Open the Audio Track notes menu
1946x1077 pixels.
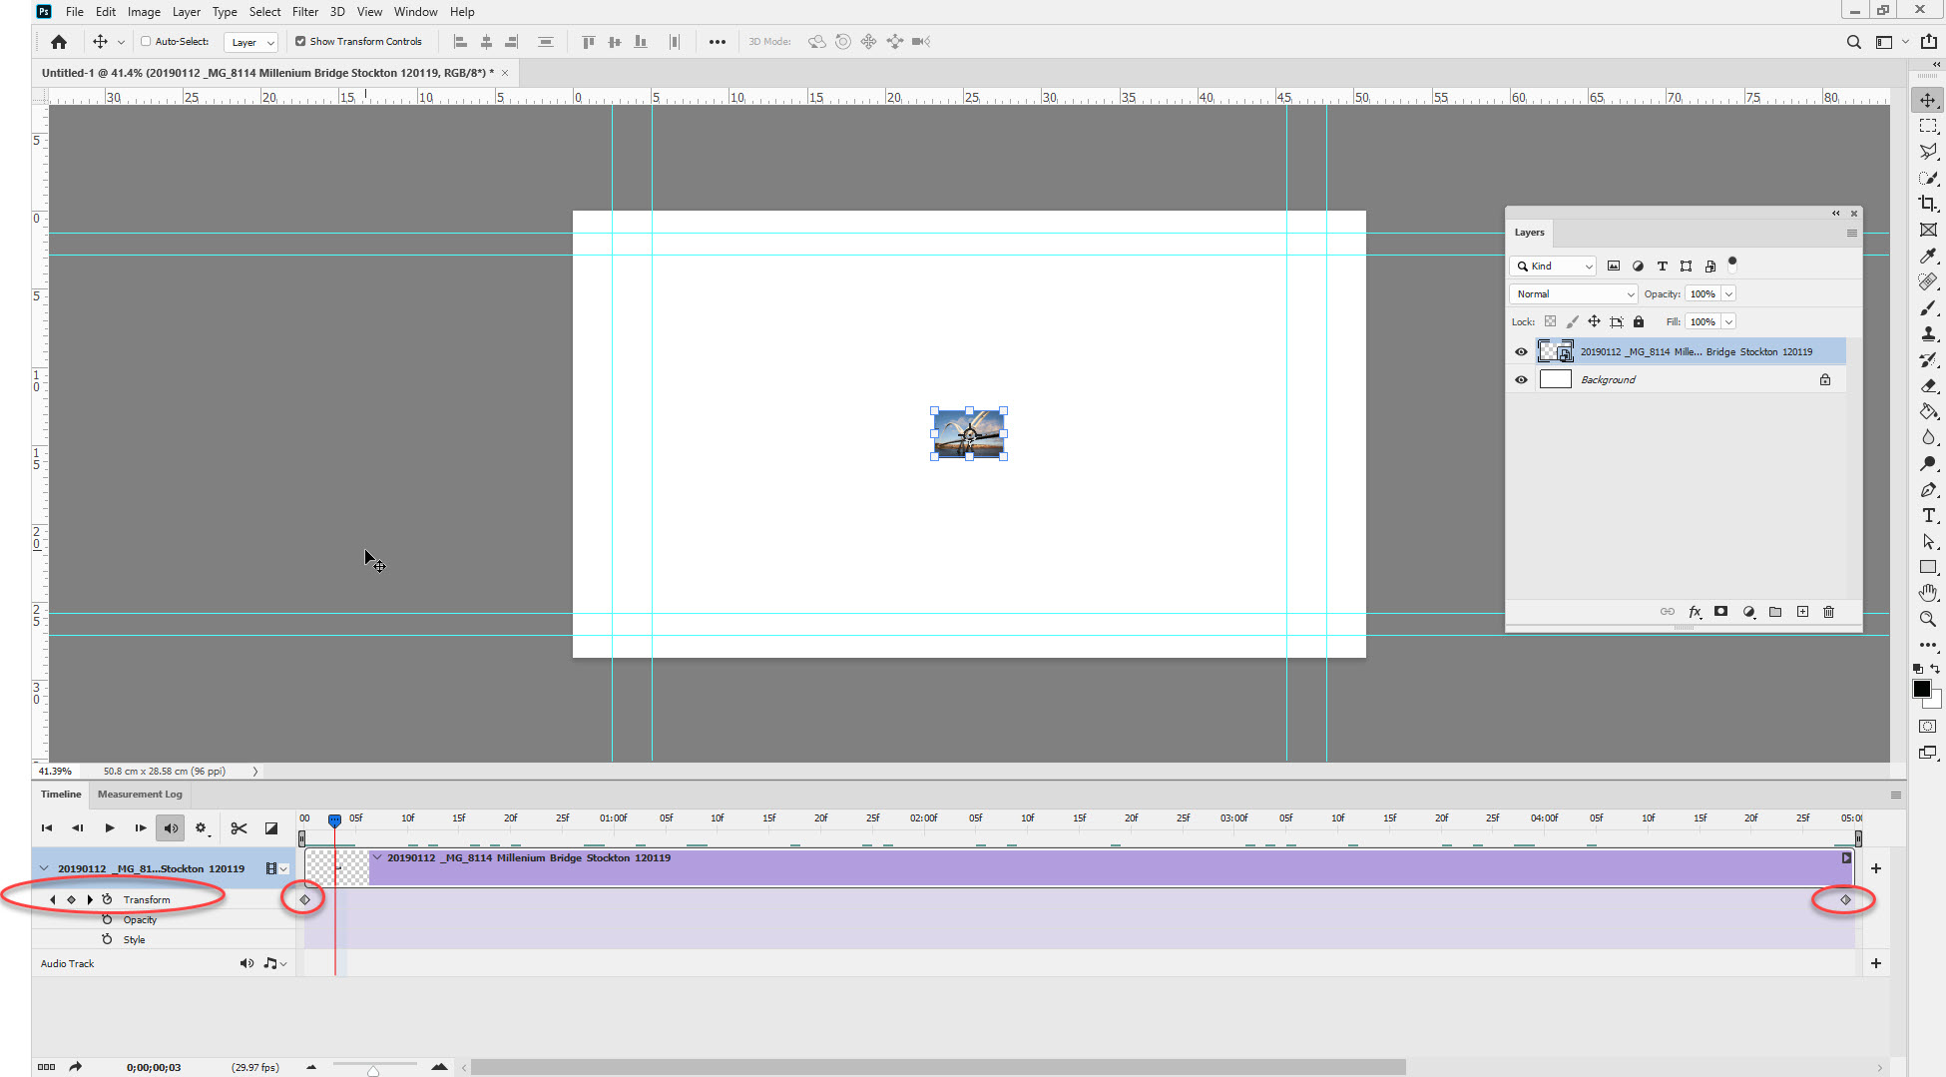[x=274, y=963]
